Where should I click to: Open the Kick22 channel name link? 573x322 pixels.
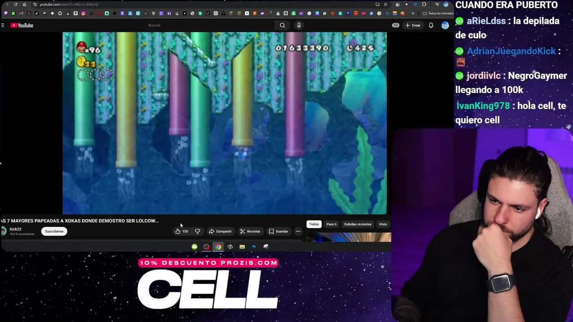tap(15, 229)
